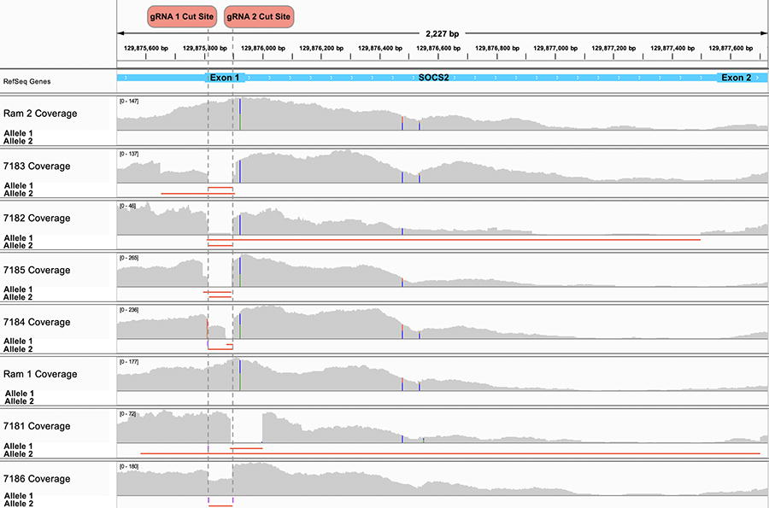The width and height of the screenshot is (769, 508).
Task: Click 7181 Allele 2 long red deletion line
Action: (x=450, y=453)
